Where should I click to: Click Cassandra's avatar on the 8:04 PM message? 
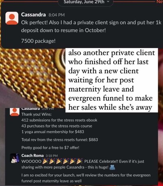[x=12, y=18]
